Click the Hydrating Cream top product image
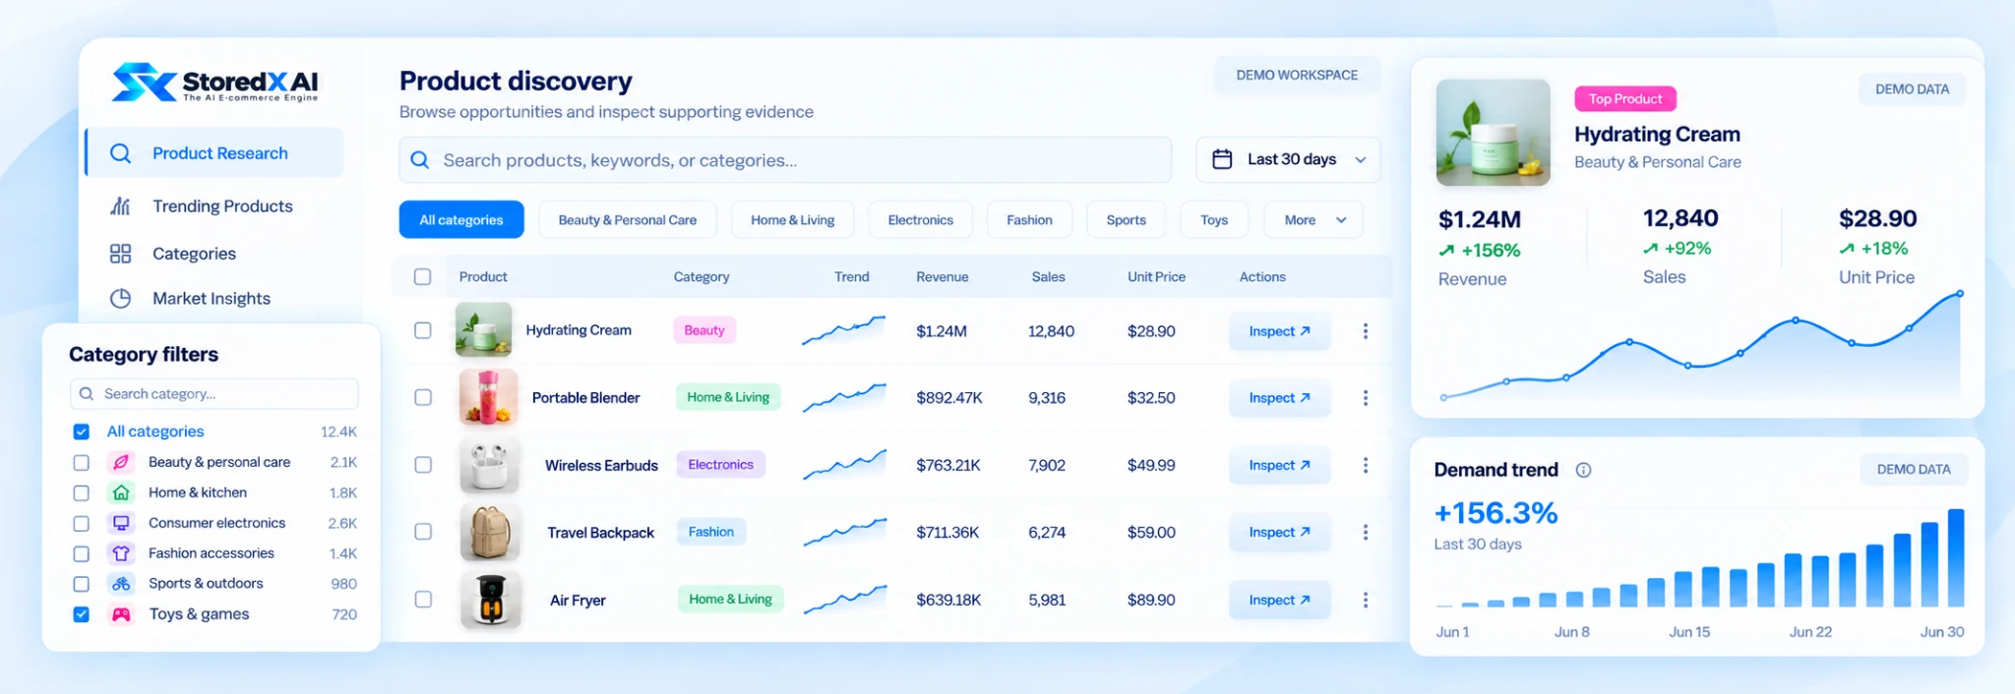This screenshot has height=694, width=2015. tap(1493, 133)
